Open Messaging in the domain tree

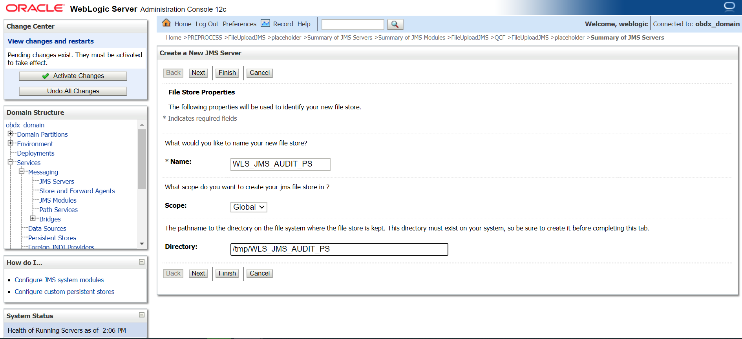point(43,172)
